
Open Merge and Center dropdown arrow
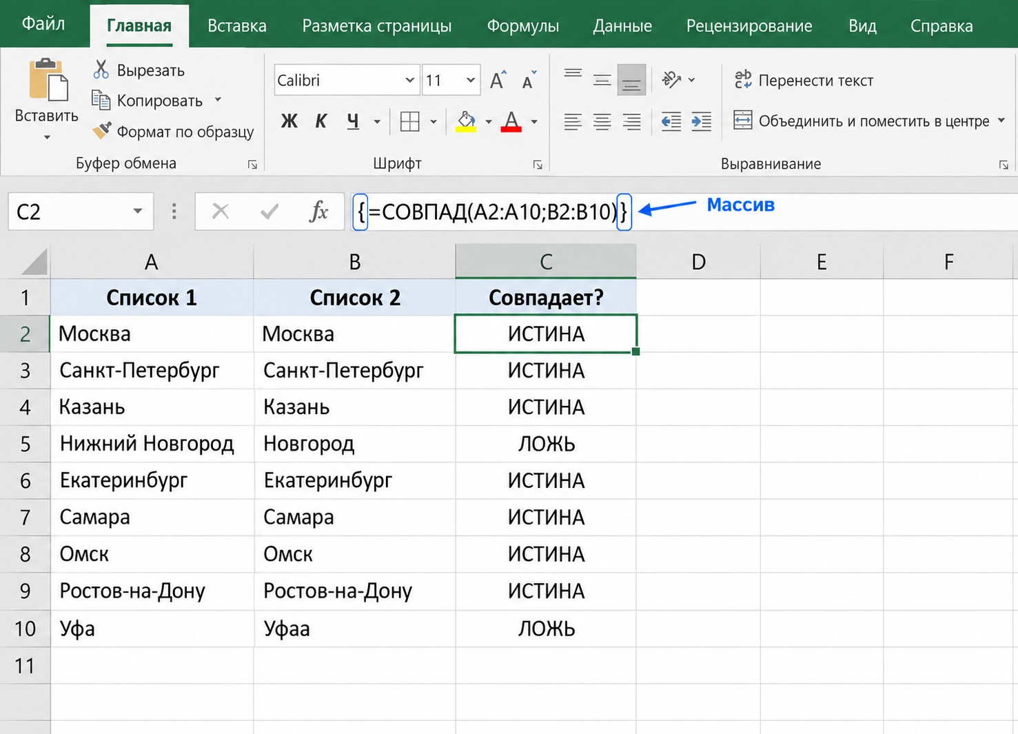[x=1001, y=121]
